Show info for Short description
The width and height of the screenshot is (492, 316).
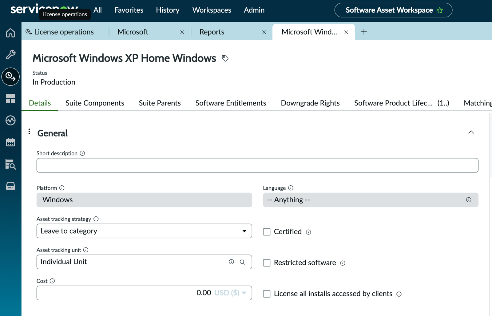tap(82, 153)
